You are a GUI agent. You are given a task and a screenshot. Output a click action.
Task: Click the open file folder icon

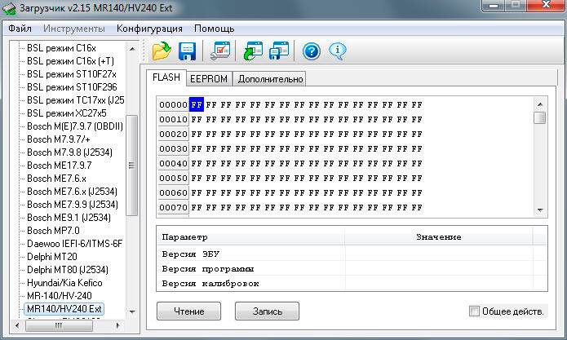tap(161, 51)
